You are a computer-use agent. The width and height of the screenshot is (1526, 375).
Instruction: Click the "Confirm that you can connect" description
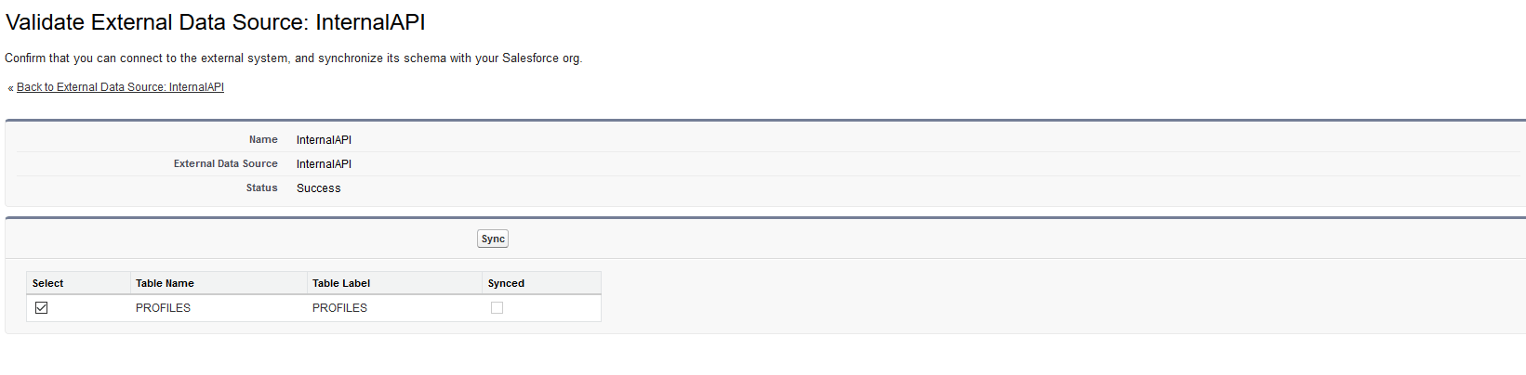point(293,58)
